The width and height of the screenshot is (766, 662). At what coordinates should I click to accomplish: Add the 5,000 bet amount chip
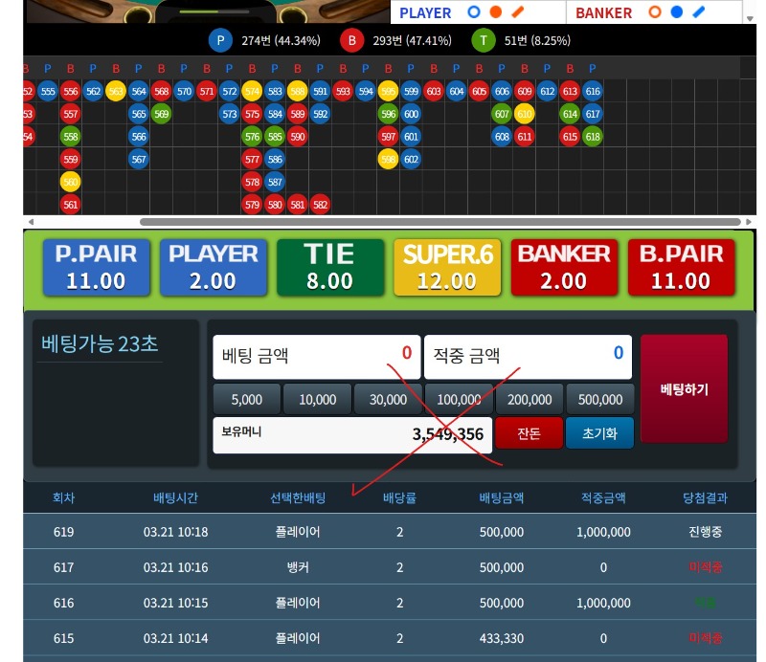pos(247,400)
